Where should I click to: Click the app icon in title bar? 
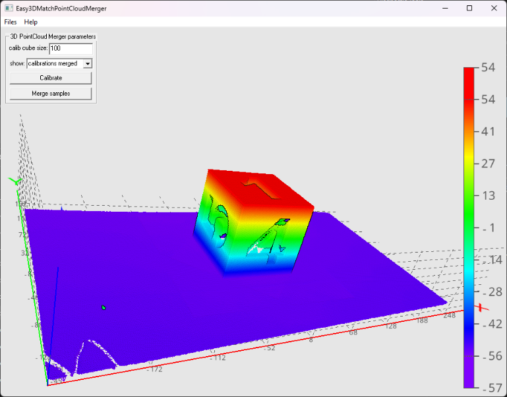point(8,8)
